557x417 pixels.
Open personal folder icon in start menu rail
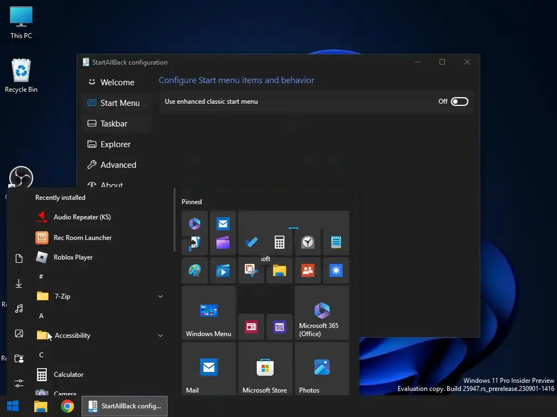pos(19,358)
